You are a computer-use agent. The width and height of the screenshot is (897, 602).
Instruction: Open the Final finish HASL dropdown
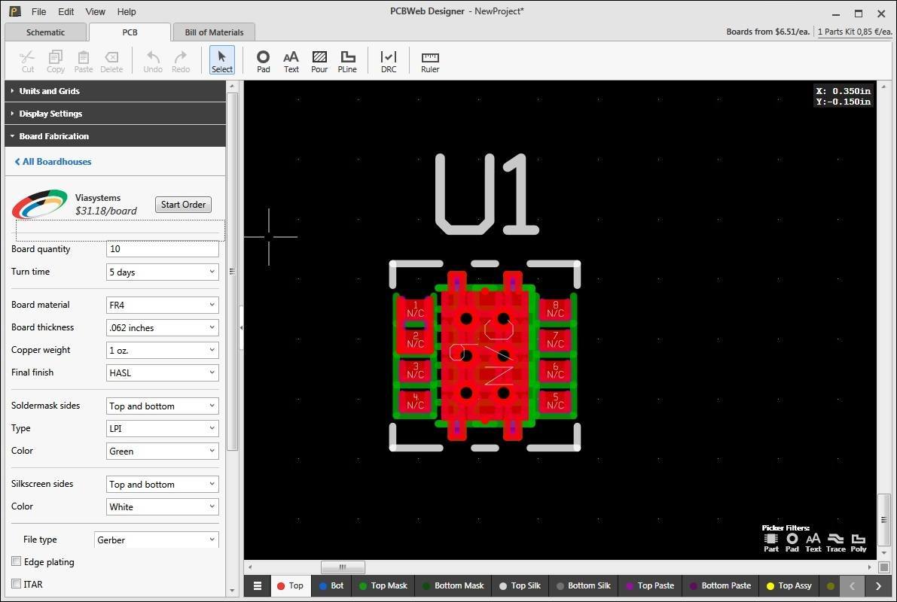163,372
